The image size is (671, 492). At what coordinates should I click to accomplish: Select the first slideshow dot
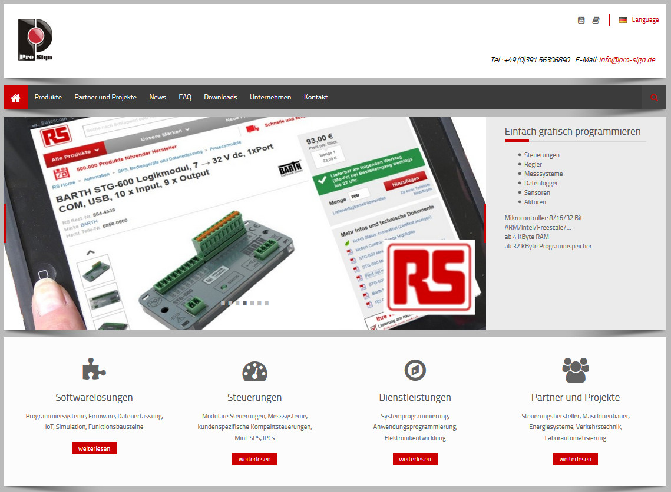[x=223, y=304]
